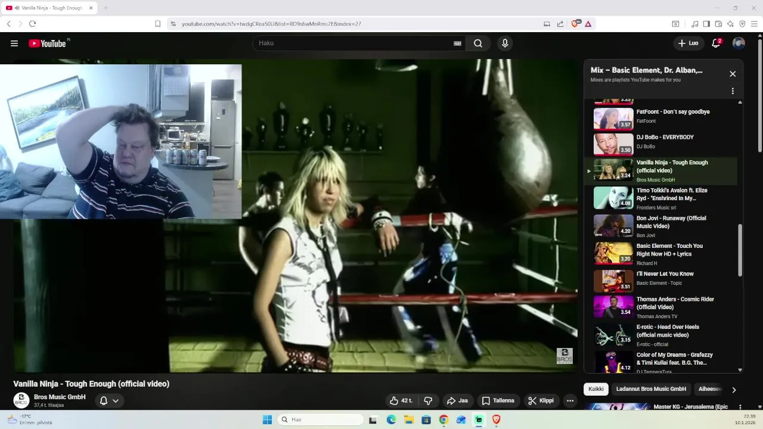
Task: Open Brave Rewards triangle icon
Action: click(x=588, y=24)
